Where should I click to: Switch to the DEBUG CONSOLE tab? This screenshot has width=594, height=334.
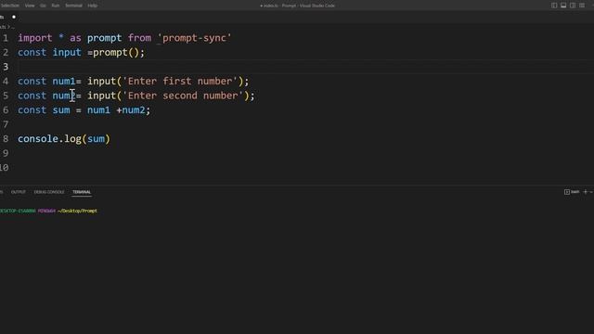(49, 192)
